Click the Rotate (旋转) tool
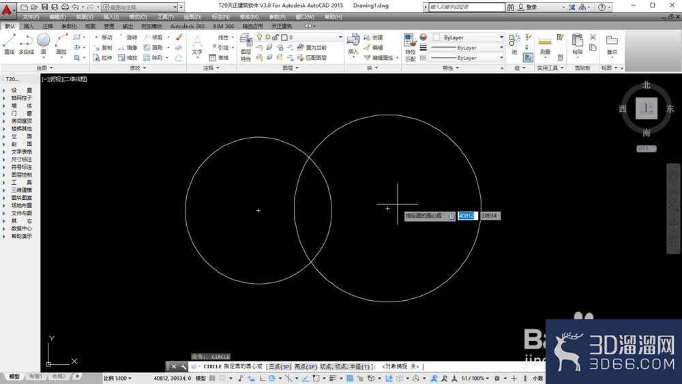The height and width of the screenshot is (384, 682). pos(128,38)
